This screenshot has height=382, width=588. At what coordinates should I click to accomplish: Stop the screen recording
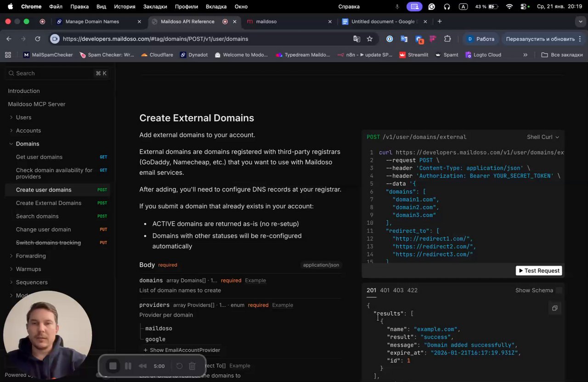113,366
